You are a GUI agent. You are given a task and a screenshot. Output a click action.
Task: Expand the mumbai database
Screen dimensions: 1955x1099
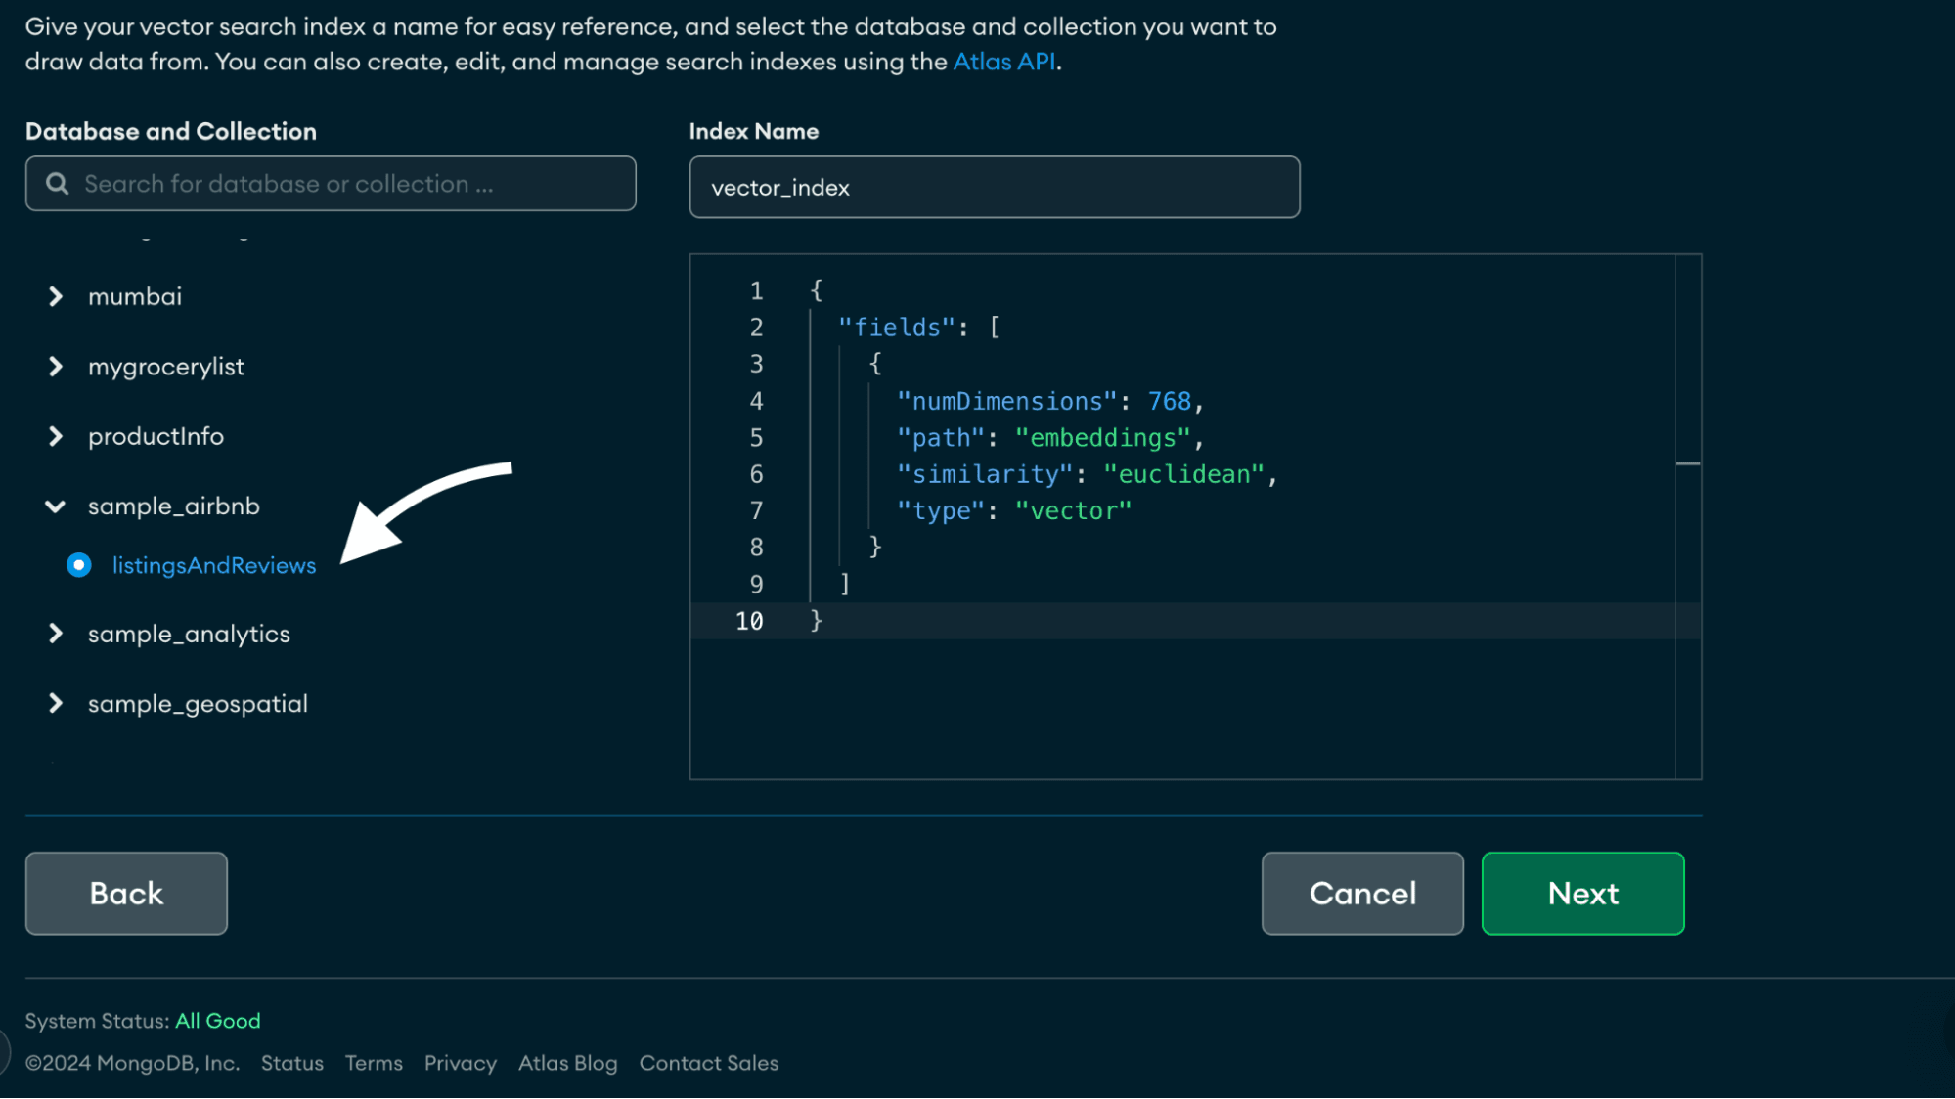click(56, 296)
